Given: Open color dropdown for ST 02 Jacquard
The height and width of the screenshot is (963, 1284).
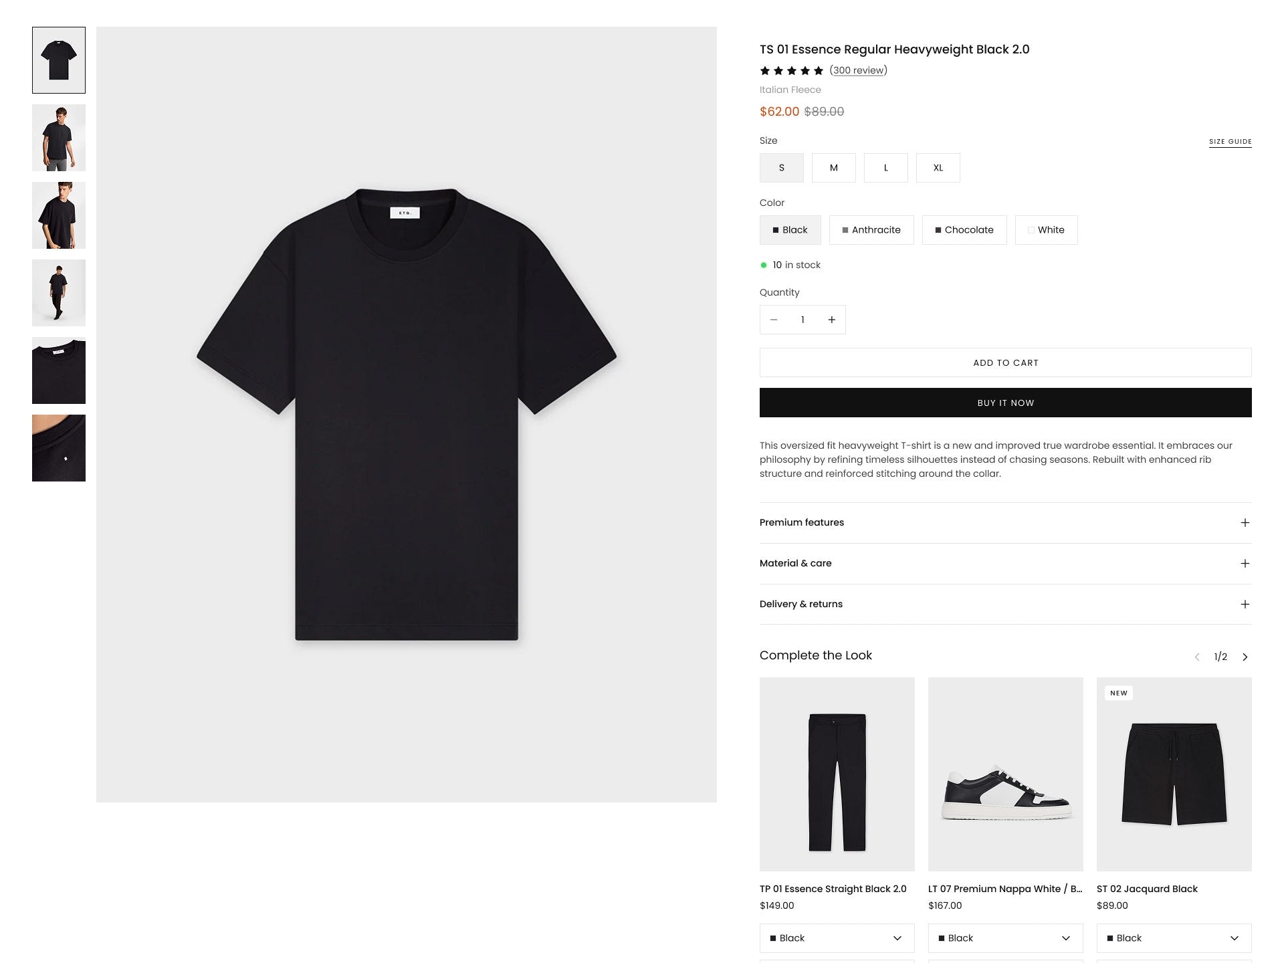Looking at the screenshot, I should tap(1174, 938).
